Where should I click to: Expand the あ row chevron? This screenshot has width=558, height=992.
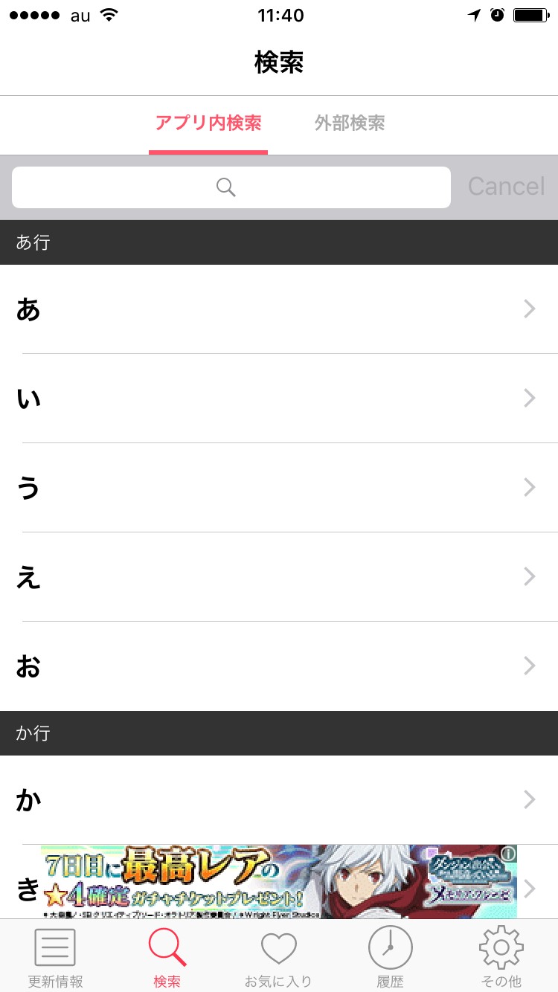pos(530,309)
